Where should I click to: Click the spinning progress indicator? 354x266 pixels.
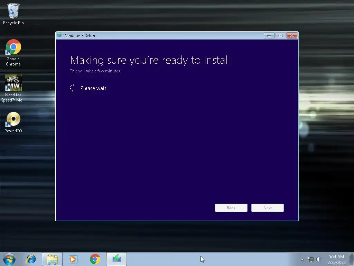point(72,88)
